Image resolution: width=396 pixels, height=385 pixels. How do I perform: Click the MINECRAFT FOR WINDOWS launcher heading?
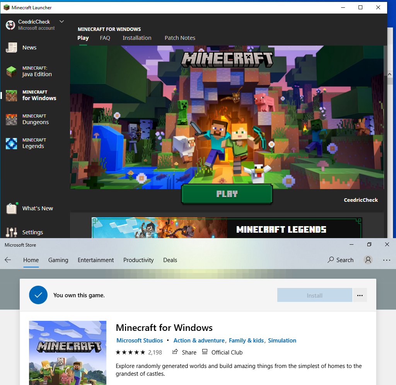point(109,29)
